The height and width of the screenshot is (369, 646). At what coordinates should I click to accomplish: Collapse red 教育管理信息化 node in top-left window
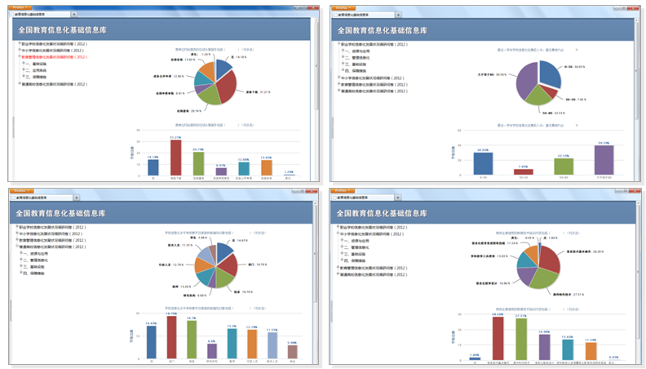coord(20,58)
